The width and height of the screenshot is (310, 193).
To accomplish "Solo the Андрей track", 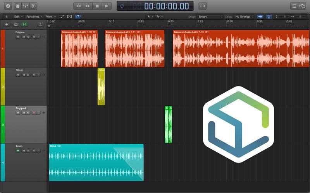I will 28,113.
